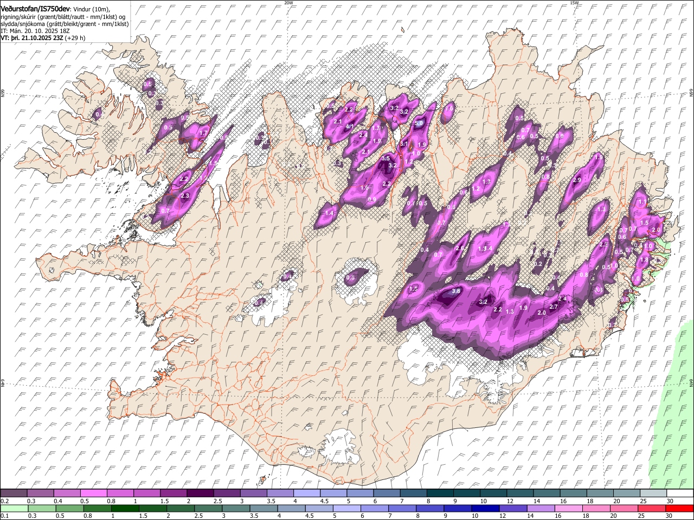This screenshot has height=520, width=694.
Task: Click the 4.1 snowfall value on map
Action: 350,127
